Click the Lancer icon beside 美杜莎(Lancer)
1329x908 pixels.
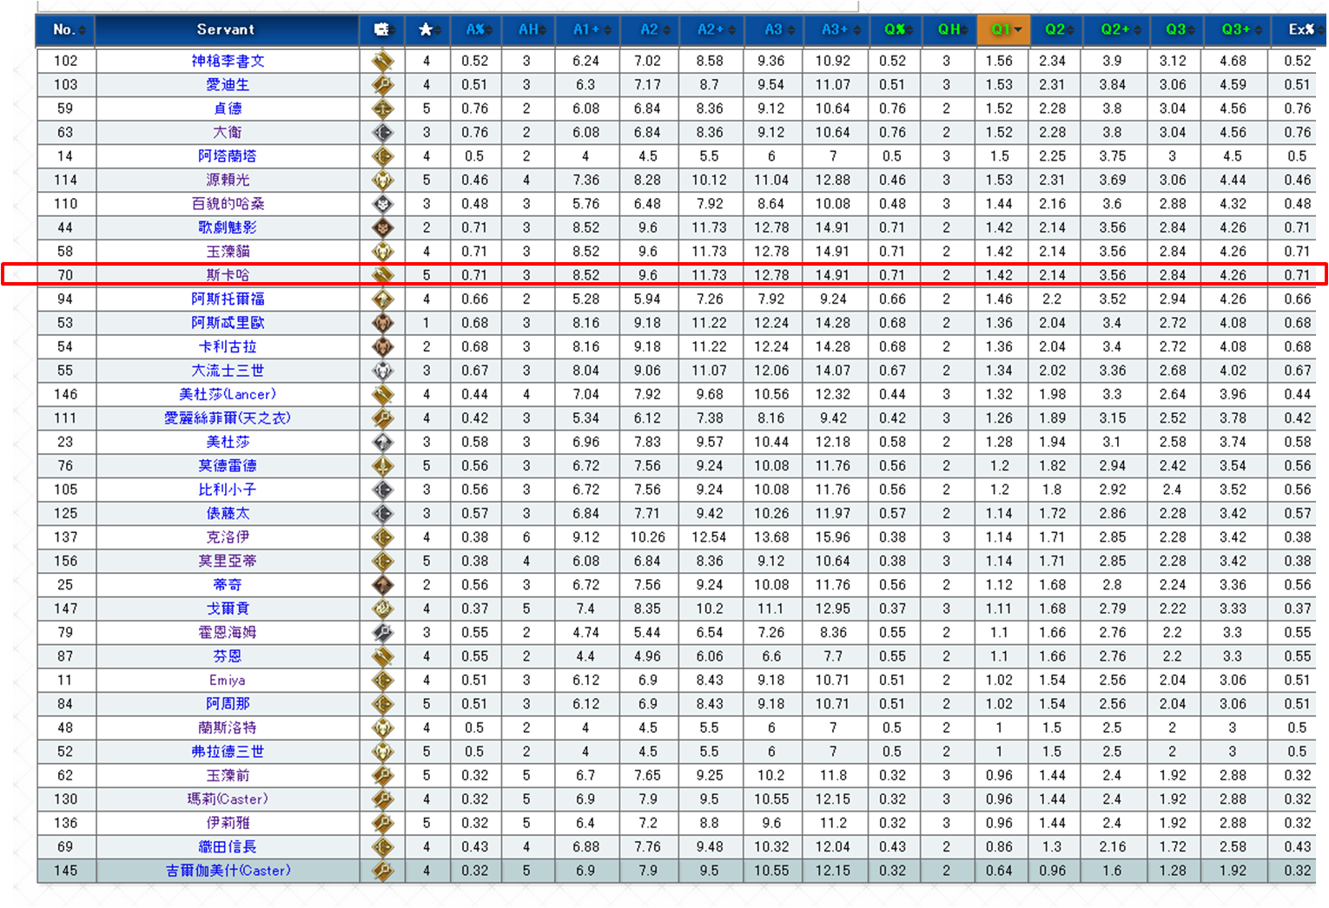coord(383,394)
